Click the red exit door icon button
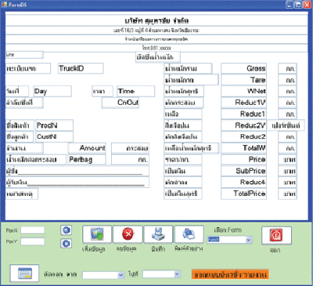Screen dimensions: 313x286 [x=276, y=236]
